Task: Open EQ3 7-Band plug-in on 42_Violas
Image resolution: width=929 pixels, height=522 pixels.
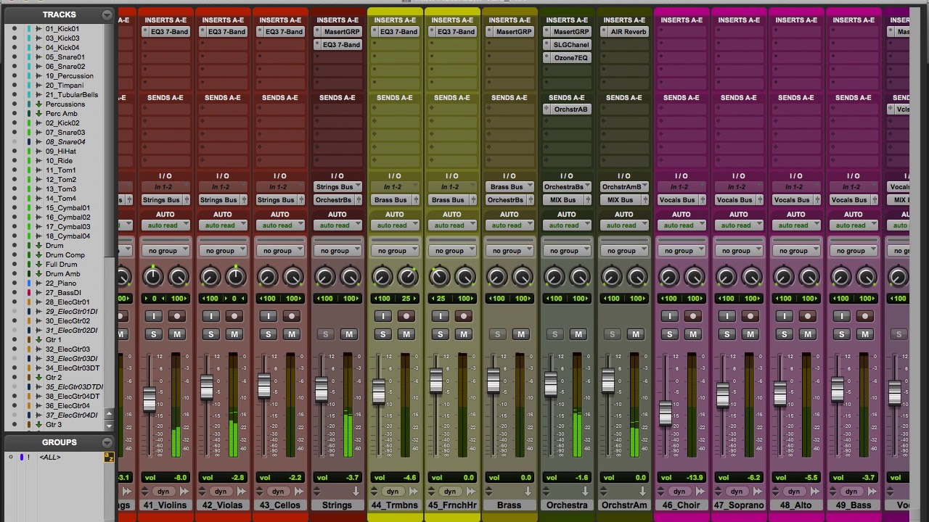Action: click(227, 32)
